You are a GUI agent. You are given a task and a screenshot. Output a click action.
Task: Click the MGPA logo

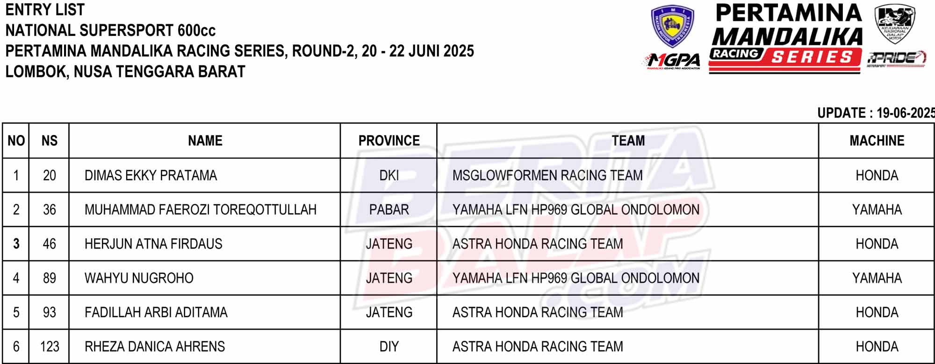click(x=672, y=61)
